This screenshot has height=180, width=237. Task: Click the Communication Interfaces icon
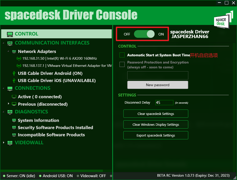coord(10,43)
